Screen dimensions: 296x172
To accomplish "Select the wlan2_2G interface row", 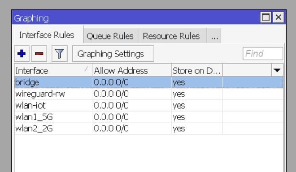I will [x=149, y=129].
